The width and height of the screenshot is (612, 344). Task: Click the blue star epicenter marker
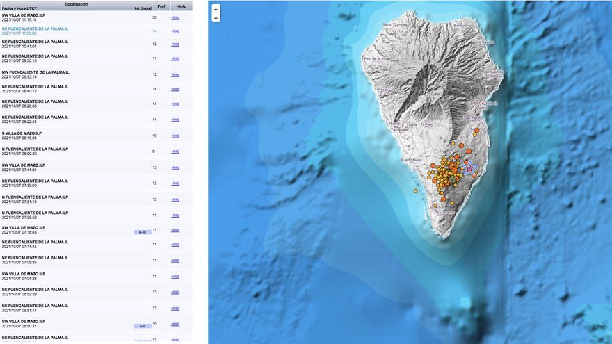click(x=469, y=167)
